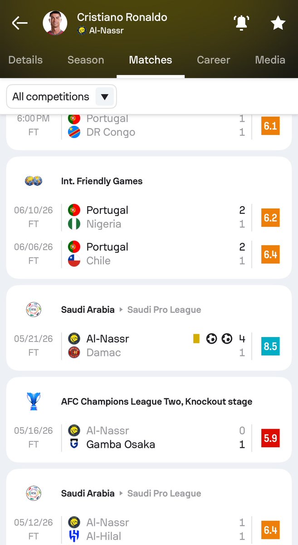This screenshot has height=545, width=298.
Task: Toggle the favorite star icon
Action: coord(278,23)
